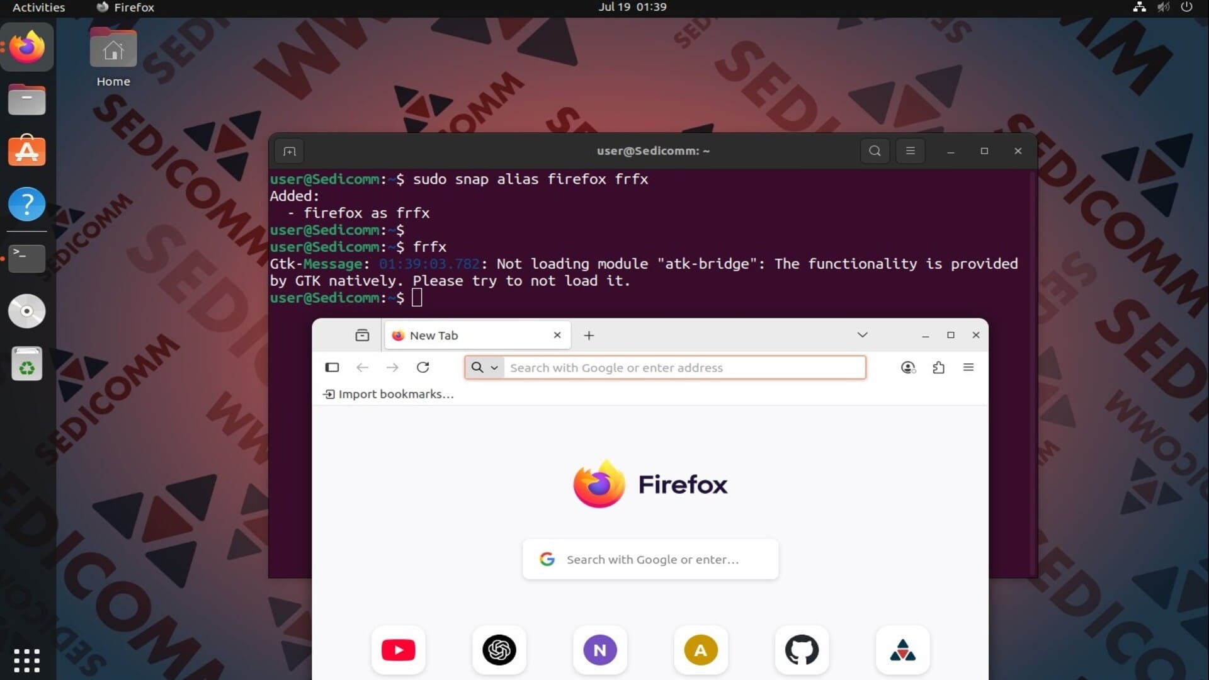Open the purple N shortcut tile
This screenshot has height=680, width=1209.
pos(600,650)
